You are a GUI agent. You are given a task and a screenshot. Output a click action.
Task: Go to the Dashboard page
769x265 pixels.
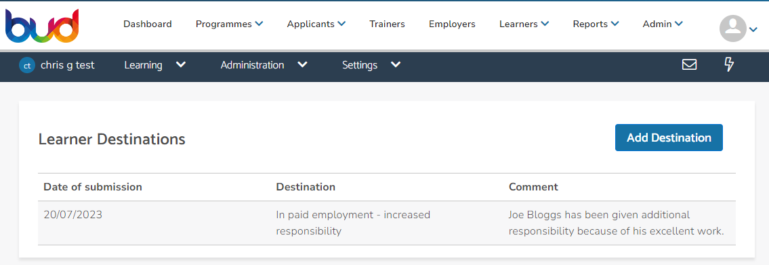(x=148, y=24)
